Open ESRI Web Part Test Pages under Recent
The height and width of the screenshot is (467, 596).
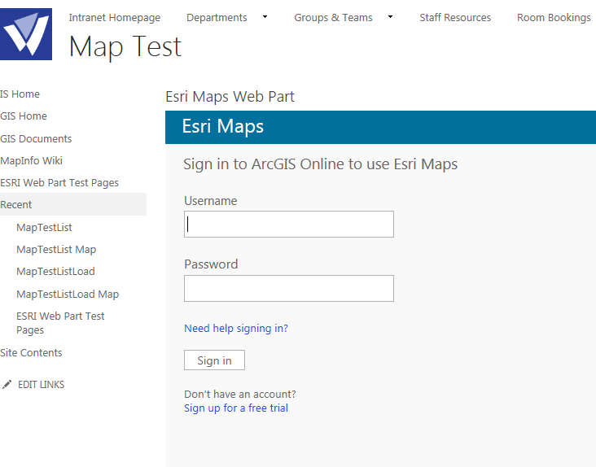[60, 323]
